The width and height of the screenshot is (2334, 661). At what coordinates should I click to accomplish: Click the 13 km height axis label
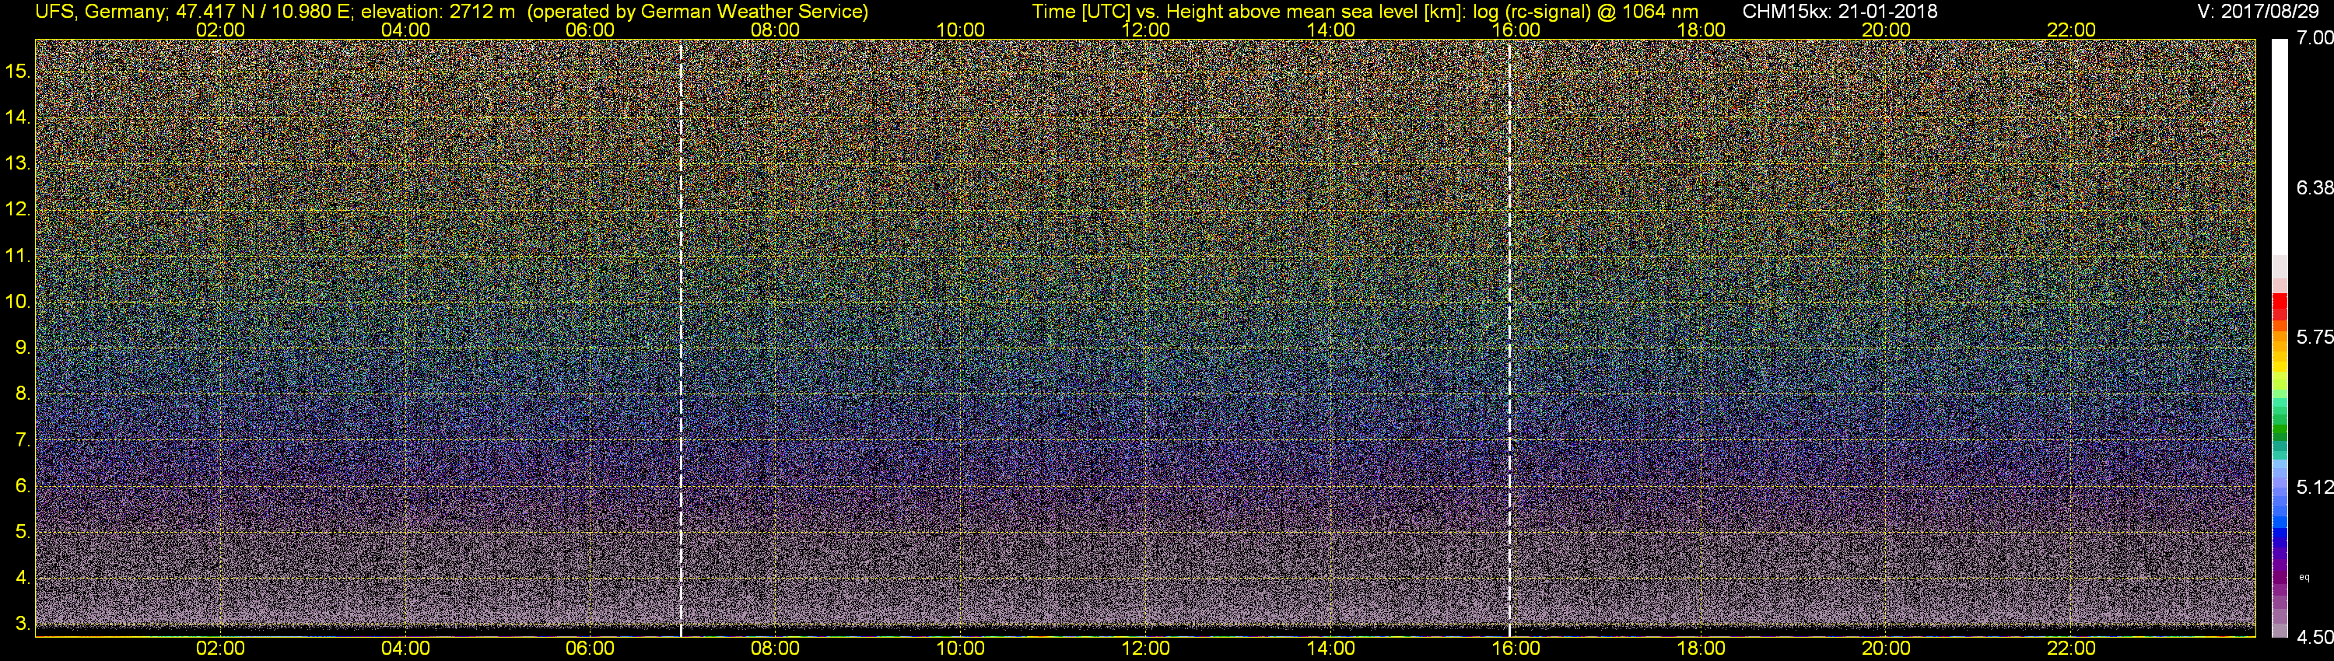point(17,163)
